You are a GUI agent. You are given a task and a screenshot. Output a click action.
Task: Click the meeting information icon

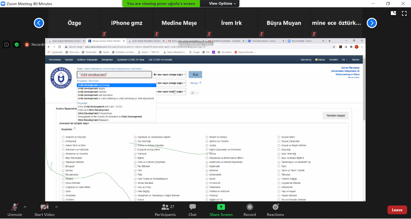(x=6, y=45)
